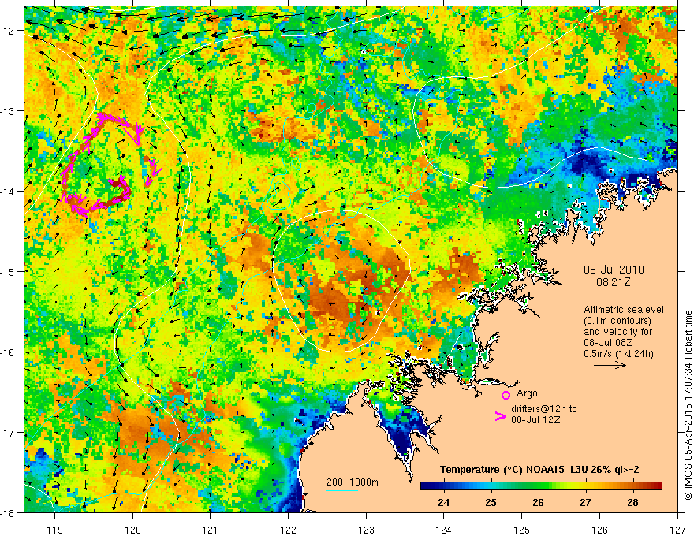Click the 'and velocity for' text line

(618, 331)
